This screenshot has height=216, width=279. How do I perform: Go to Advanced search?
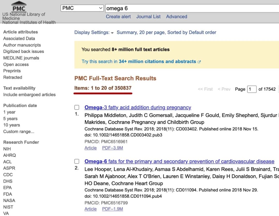176,17
